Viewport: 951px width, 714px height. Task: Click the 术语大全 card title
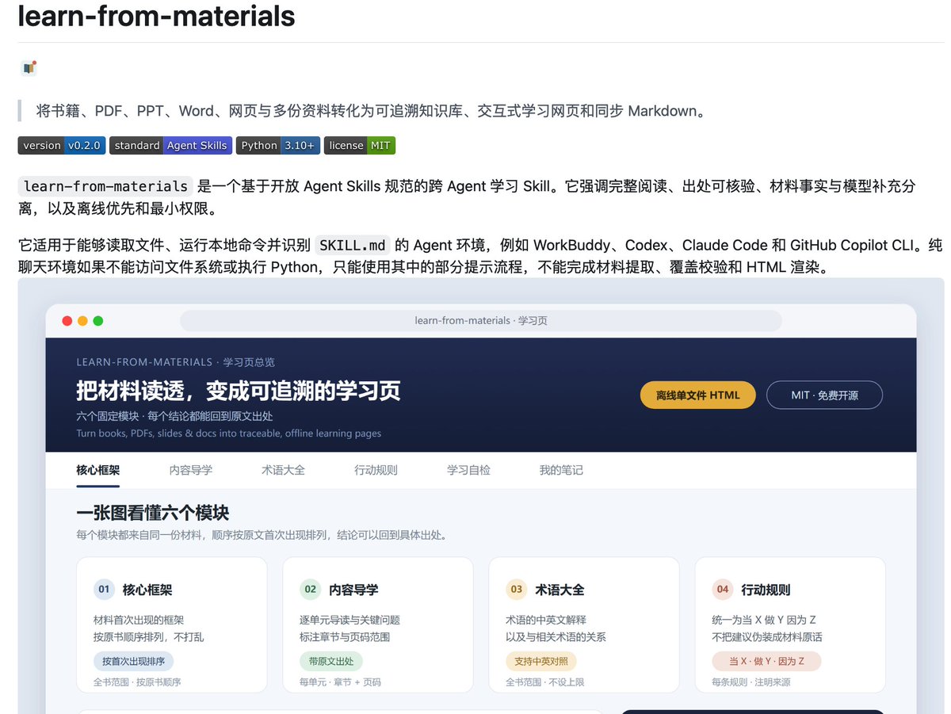tap(560, 590)
